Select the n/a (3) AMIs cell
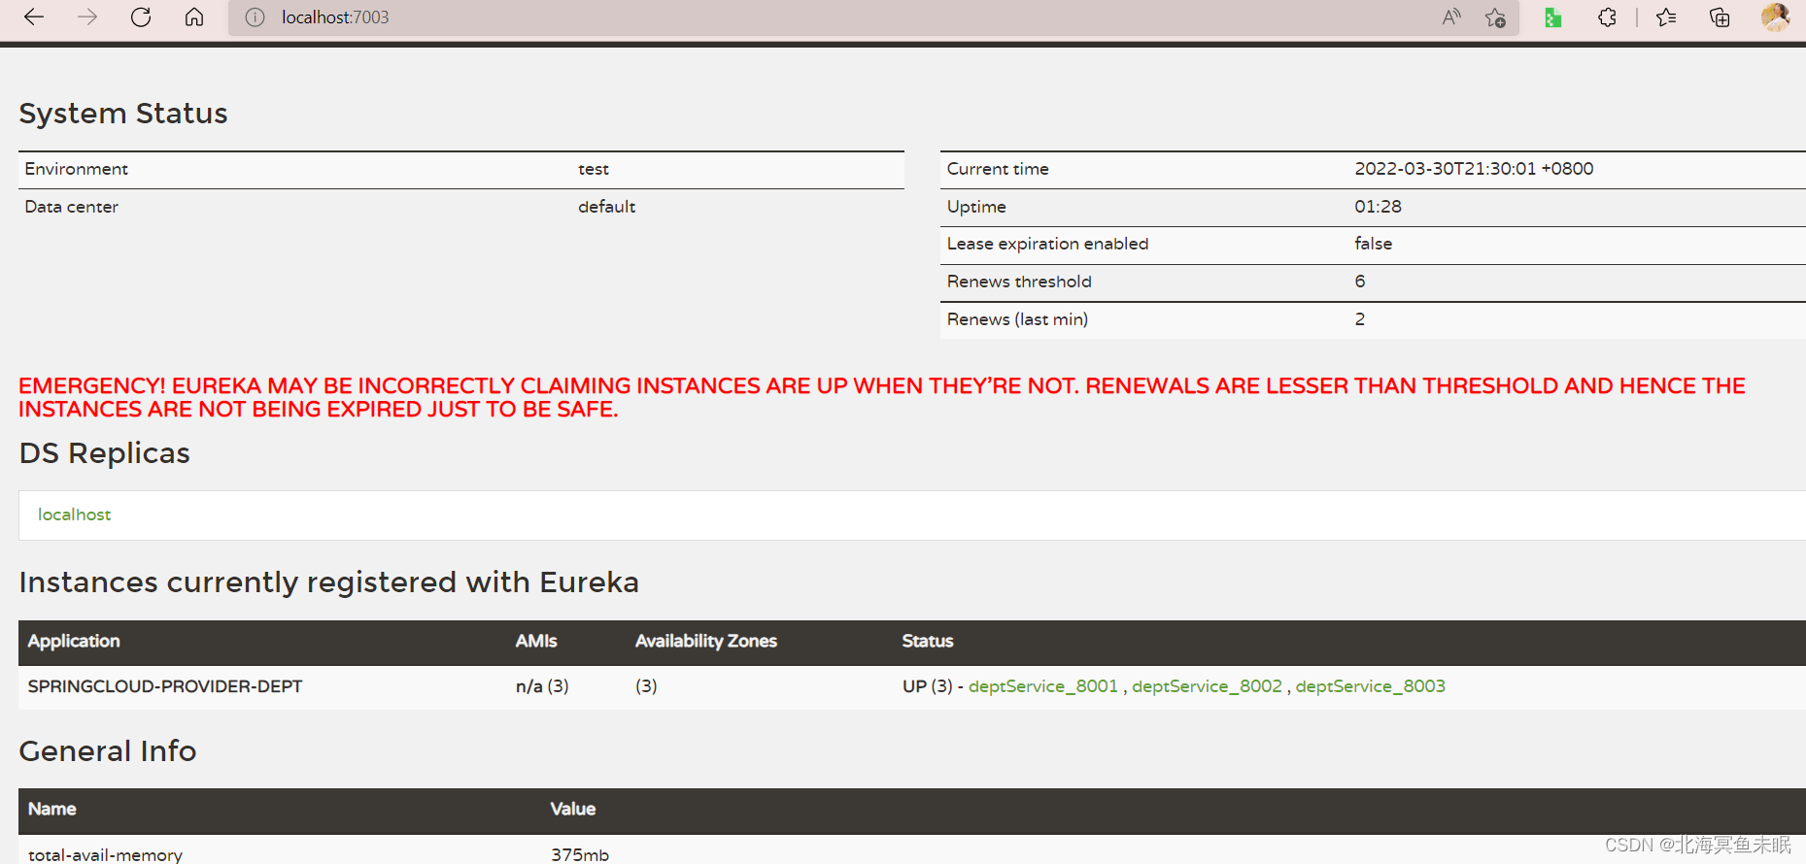The height and width of the screenshot is (864, 1806). tap(542, 686)
